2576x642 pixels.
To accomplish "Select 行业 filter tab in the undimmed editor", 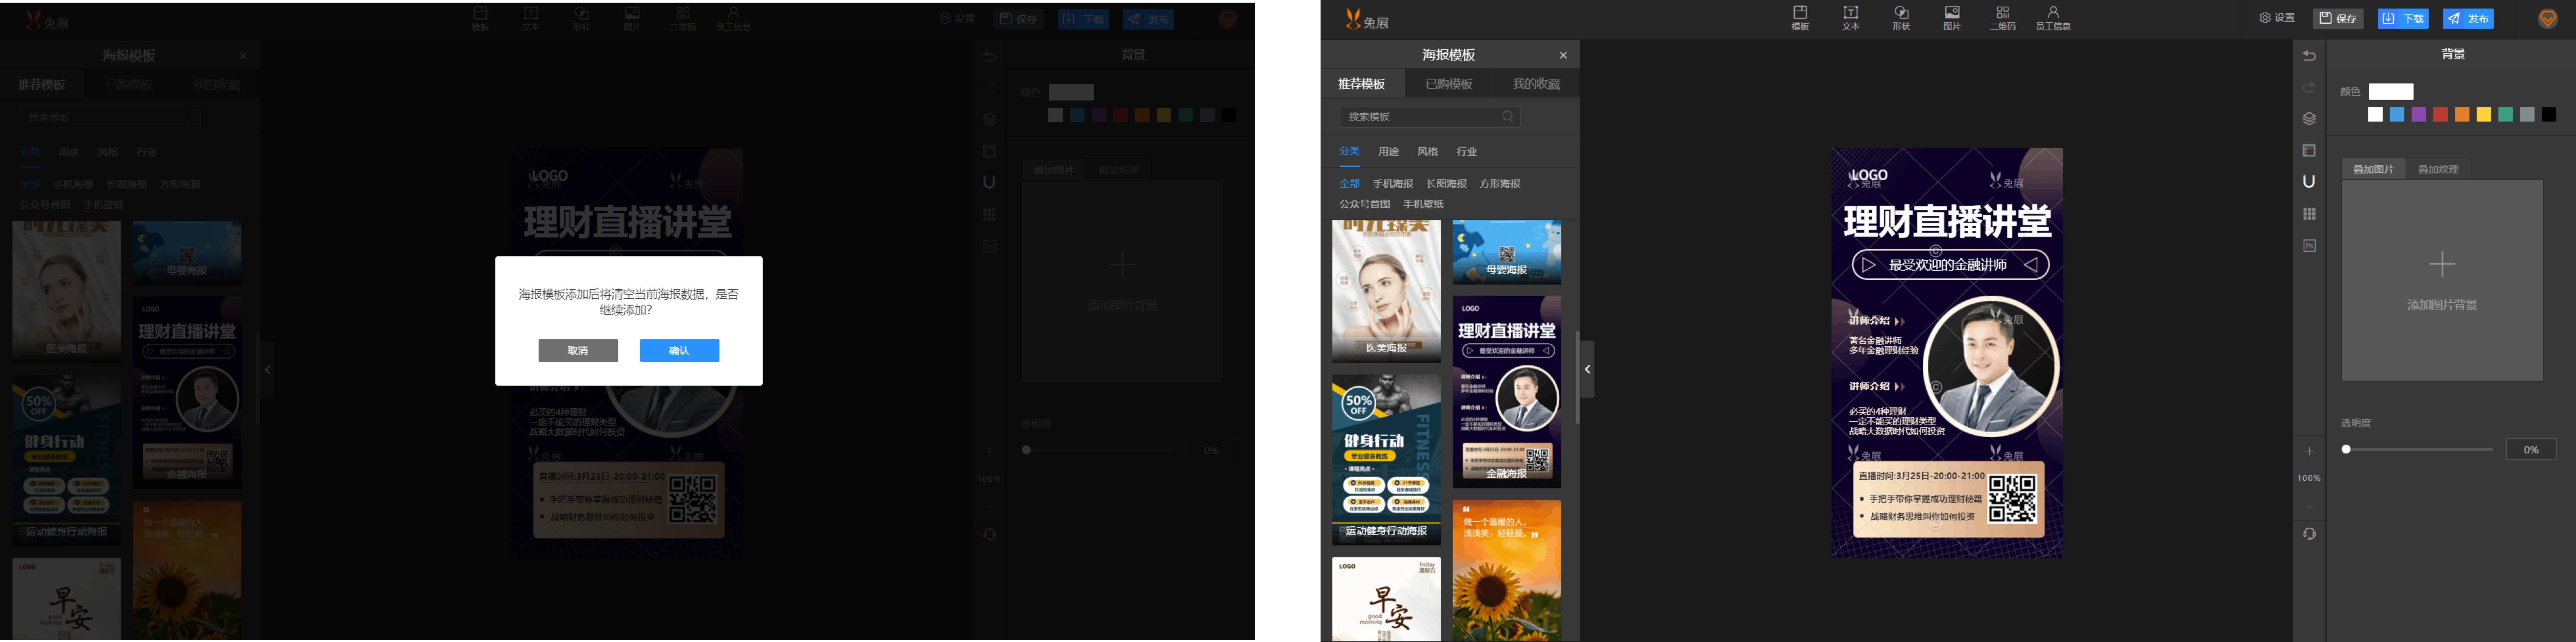I will coord(1467,152).
